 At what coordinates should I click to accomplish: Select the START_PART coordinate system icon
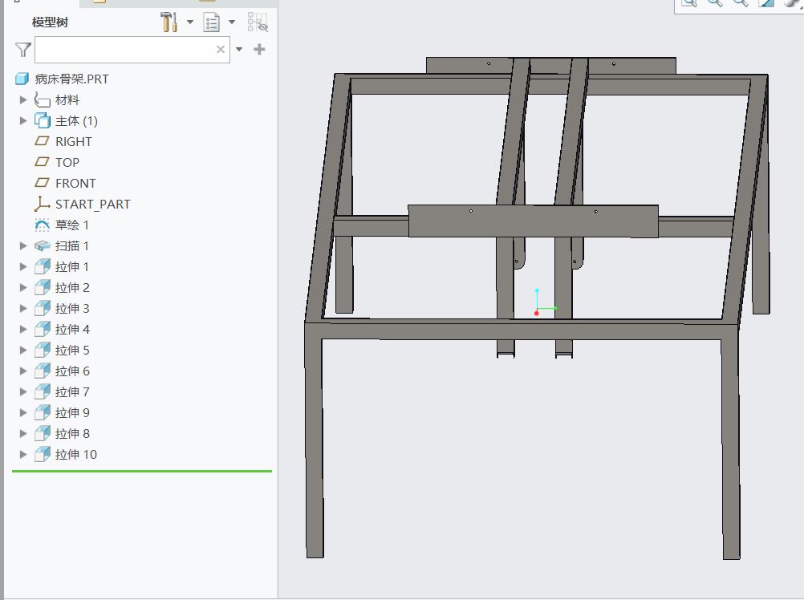point(42,204)
